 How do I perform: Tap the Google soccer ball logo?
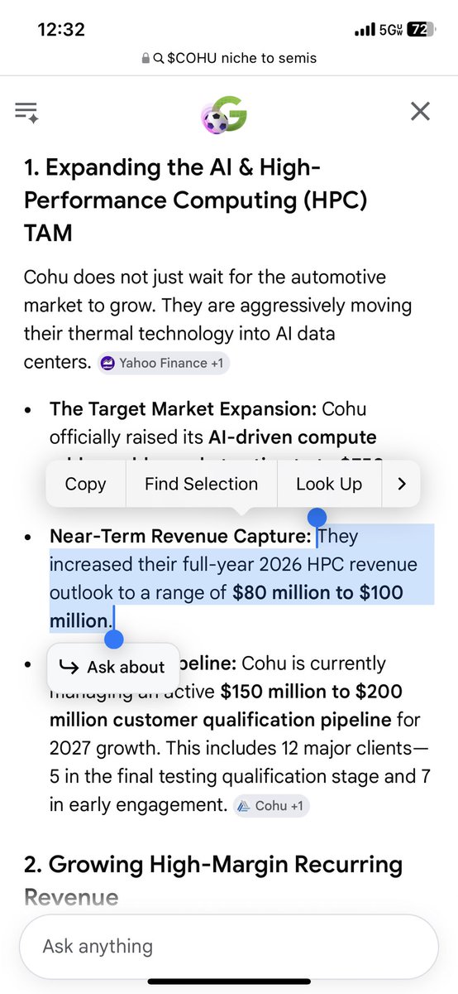click(x=224, y=113)
